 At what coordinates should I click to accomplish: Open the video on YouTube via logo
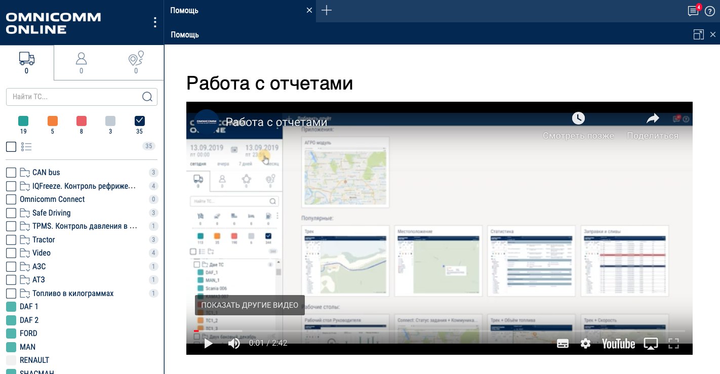[x=618, y=344]
